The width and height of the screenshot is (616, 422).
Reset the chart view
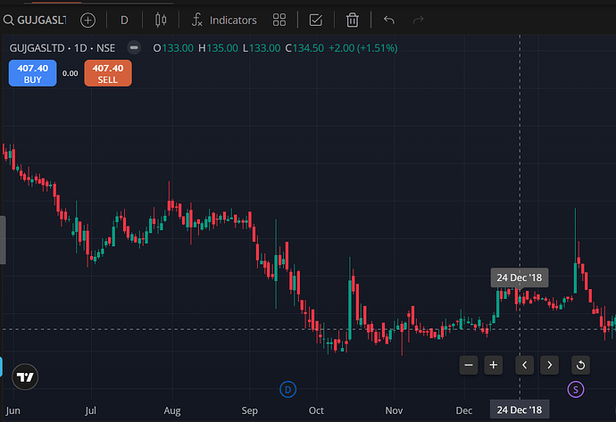580,364
